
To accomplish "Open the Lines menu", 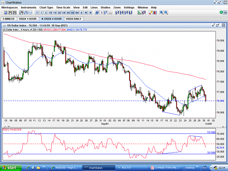I will [94, 8].
